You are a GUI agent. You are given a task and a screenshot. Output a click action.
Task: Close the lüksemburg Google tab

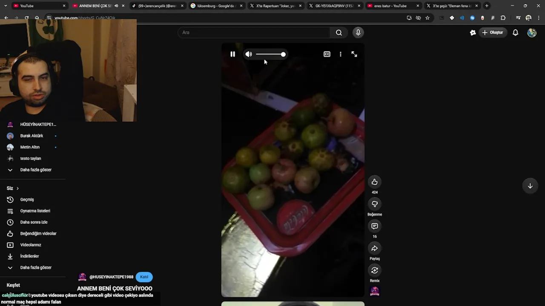pos(241,6)
